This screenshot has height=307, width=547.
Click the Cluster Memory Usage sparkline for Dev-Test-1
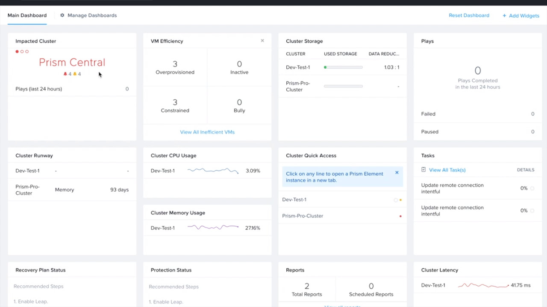213,227
